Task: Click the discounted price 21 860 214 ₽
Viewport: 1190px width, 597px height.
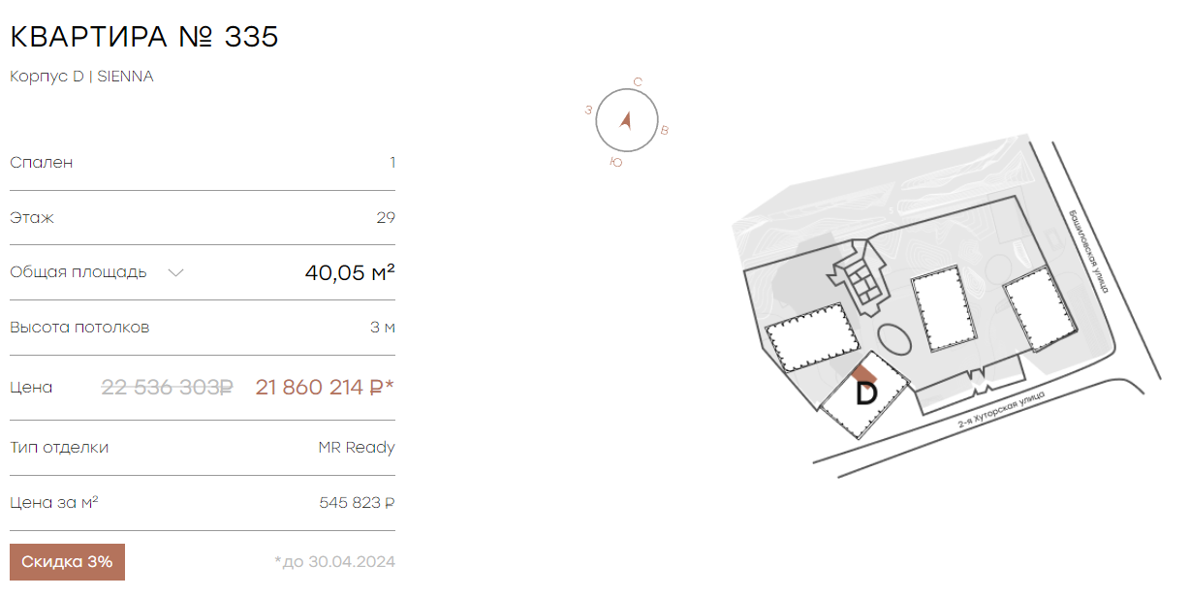Action: point(325,388)
